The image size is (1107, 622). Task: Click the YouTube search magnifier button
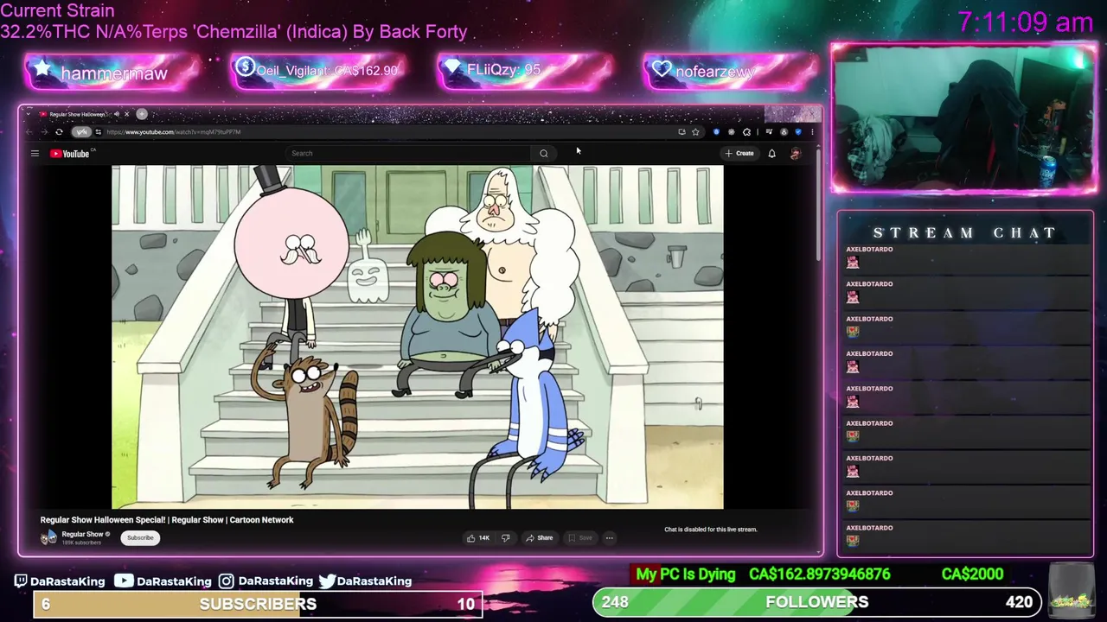point(544,154)
